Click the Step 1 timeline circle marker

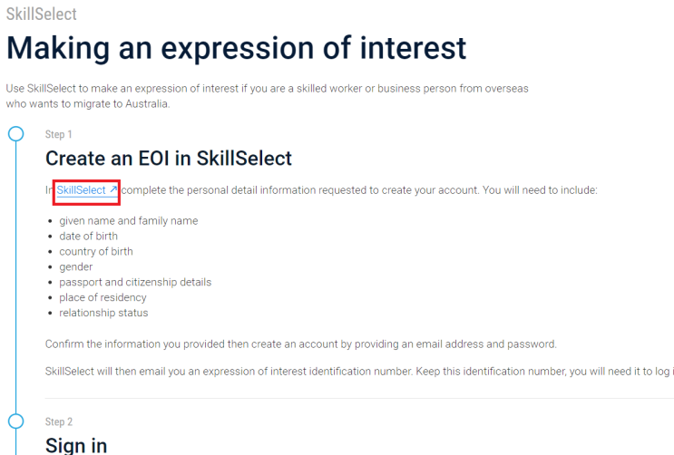point(15,134)
